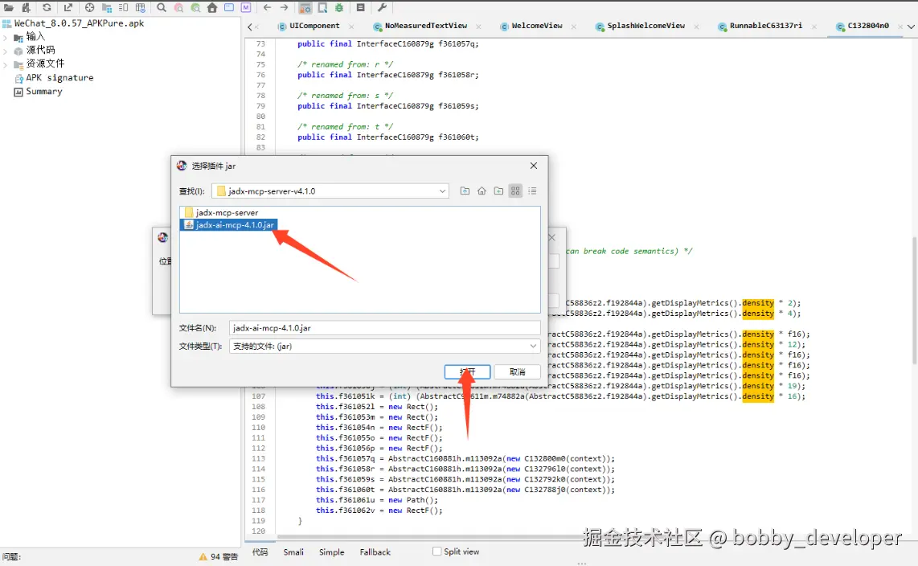This screenshot has width=918, height=566.
Task: Switch file dialog to icon grid view
Action: point(515,191)
